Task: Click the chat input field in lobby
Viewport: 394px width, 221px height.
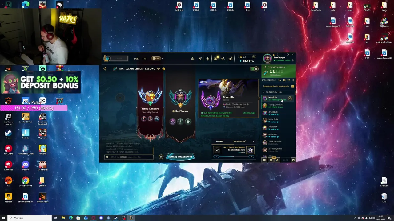Action: pyautogui.click(x=129, y=157)
